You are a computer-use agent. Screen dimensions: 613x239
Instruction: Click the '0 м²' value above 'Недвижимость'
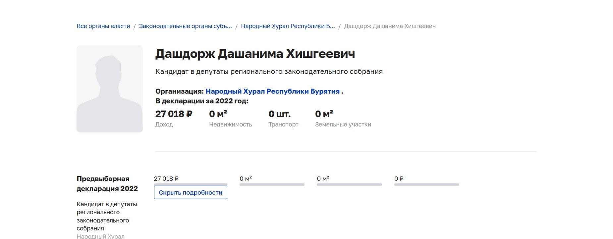218,114
